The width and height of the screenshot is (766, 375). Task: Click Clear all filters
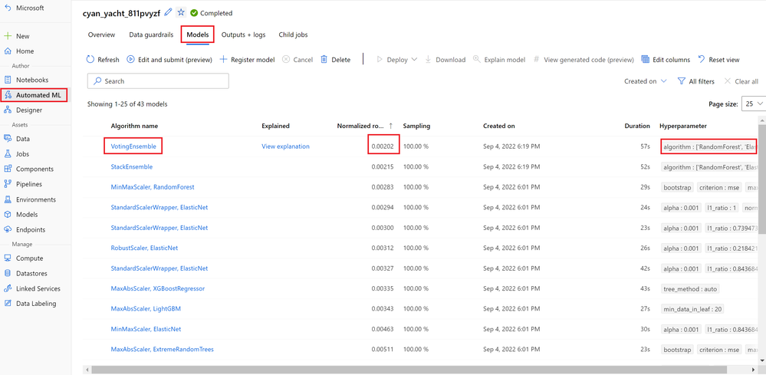coord(741,81)
